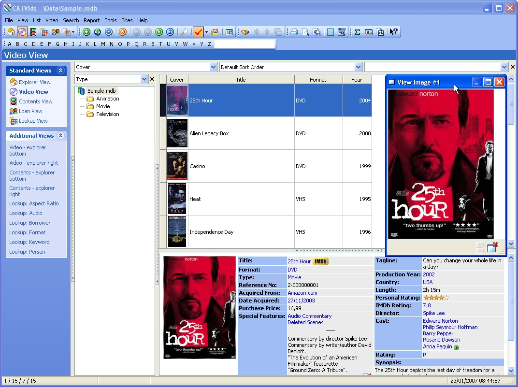
Task: Click the HTML page toolbar icon
Action: (x=380, y=32)
